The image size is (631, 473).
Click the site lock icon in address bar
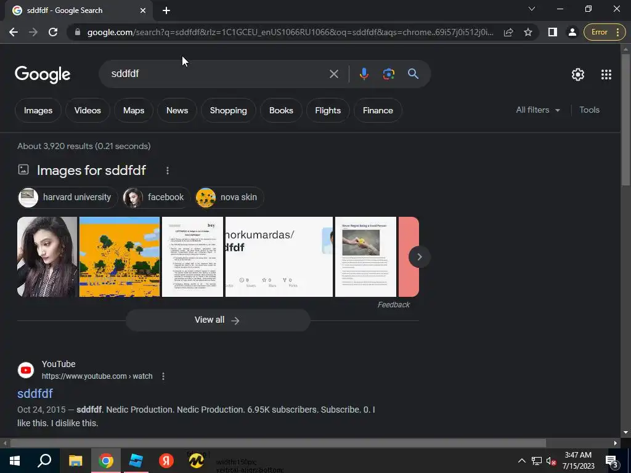click(x=78, y=32)
